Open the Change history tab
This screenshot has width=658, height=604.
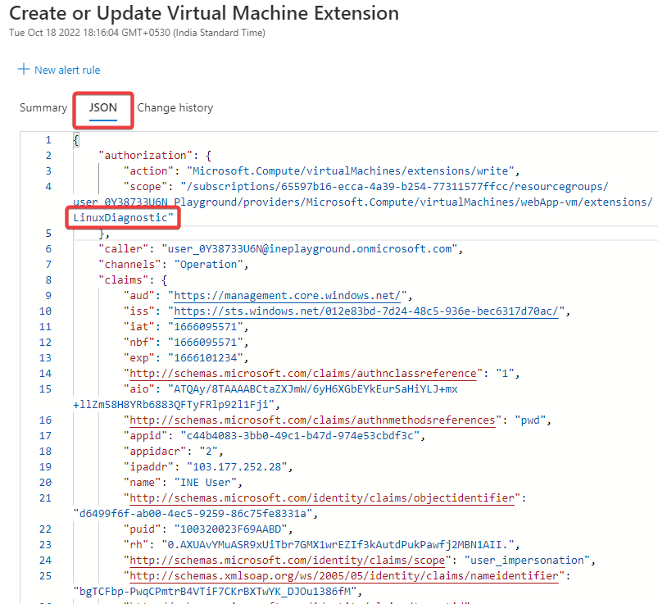click(175, 108)
